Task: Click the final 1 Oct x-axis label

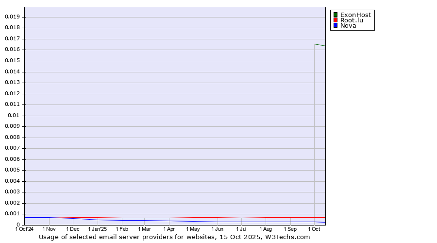Action: pyautogui.click(x=314, y=229)
